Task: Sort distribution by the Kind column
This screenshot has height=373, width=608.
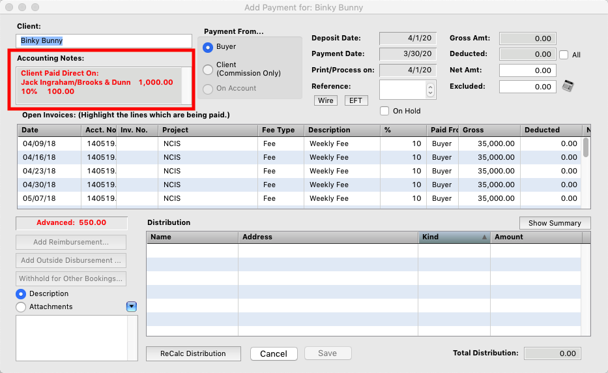Action: coord(454,237)
